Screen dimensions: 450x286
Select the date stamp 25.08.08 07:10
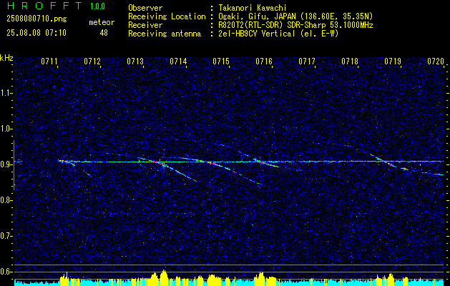coord(36,33)
